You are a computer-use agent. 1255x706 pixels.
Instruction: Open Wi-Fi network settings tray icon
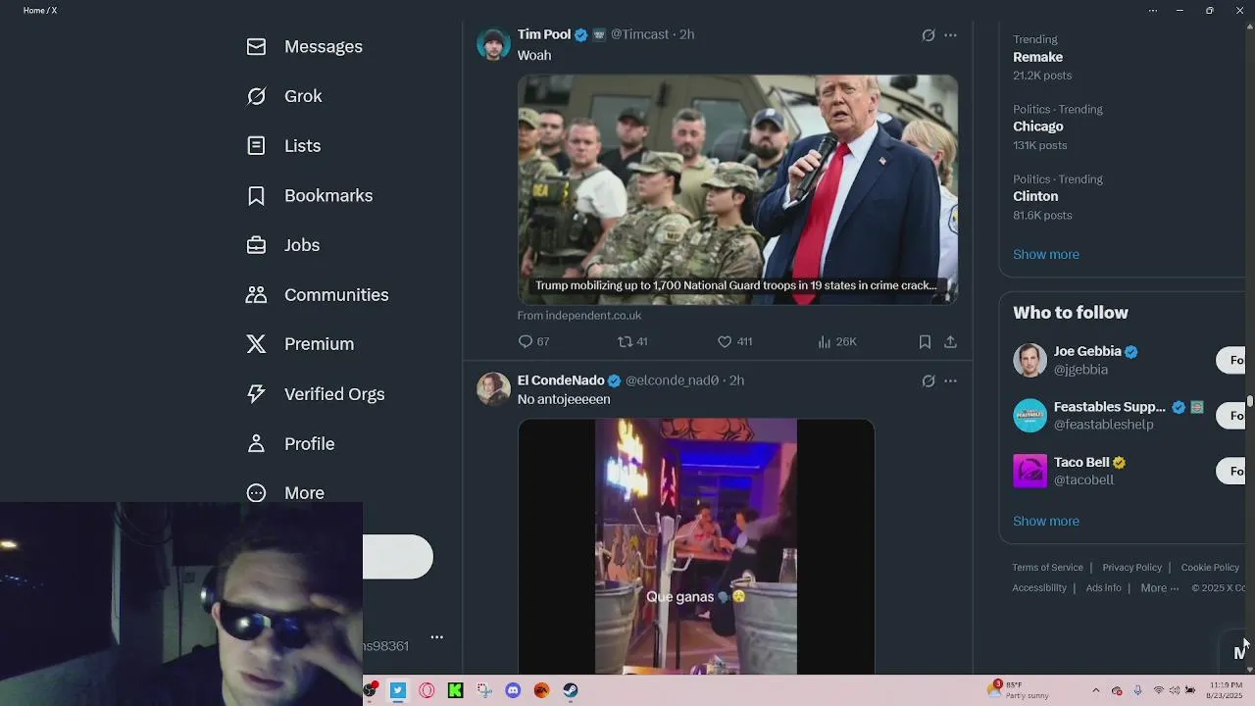point(1159,690)
